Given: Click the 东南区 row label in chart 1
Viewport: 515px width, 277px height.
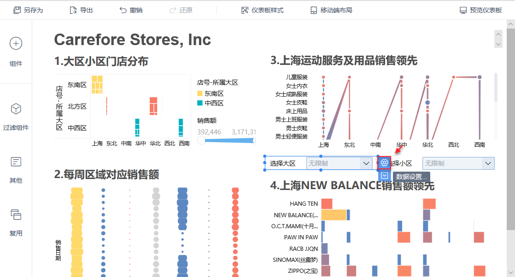Looking at the screenshot, I should [77, 85].
